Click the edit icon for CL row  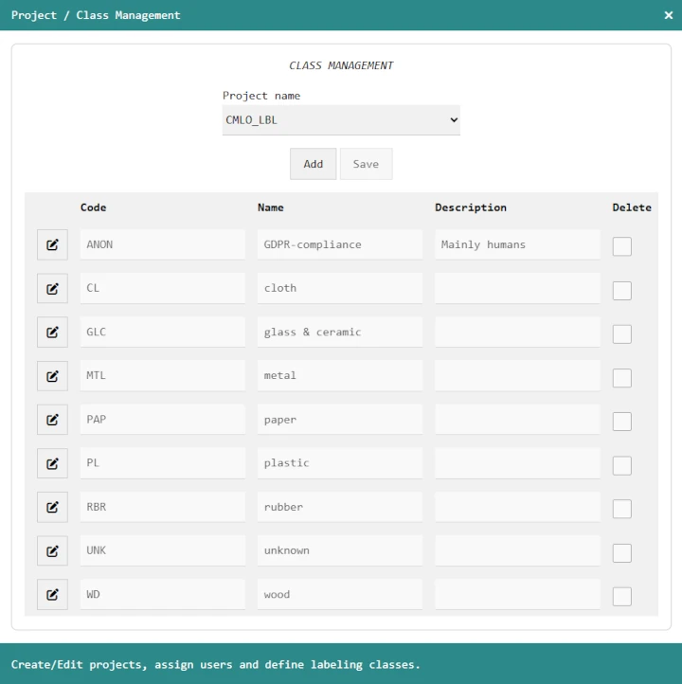52,288
